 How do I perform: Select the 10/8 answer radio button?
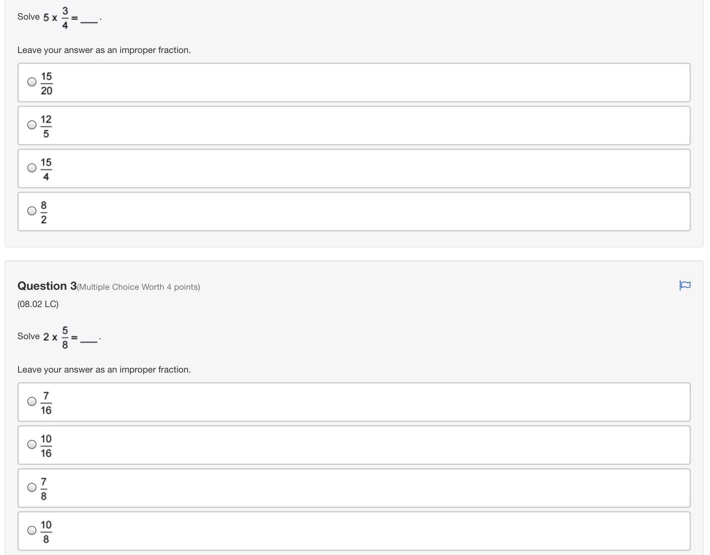click(x=32, y=530)
